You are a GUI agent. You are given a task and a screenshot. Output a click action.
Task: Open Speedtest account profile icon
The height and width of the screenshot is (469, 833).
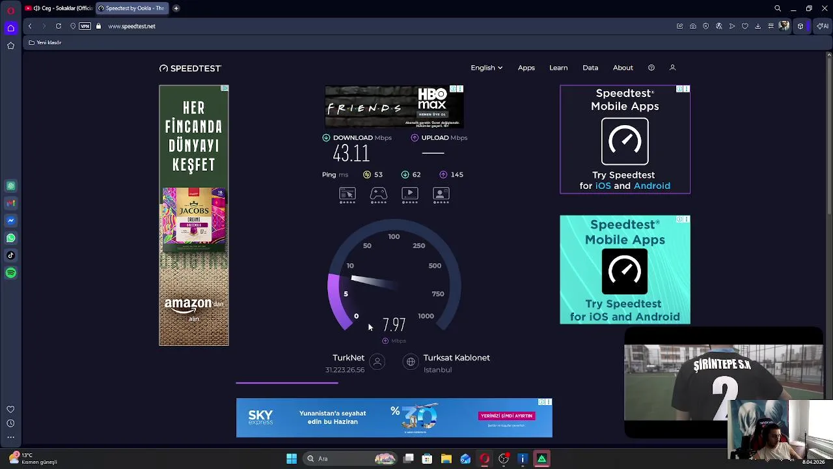(672, 68)
